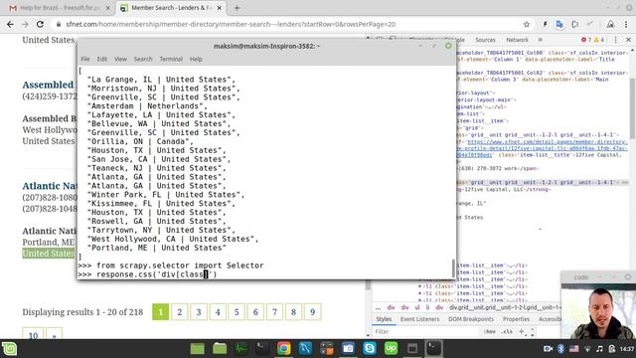This screenshot has width=636, height=358.
Task: Click the DevTools warning count badge
Action: [x=599, y=40]
